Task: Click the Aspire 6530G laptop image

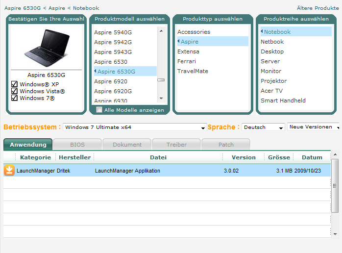Action: coord(47,48)
